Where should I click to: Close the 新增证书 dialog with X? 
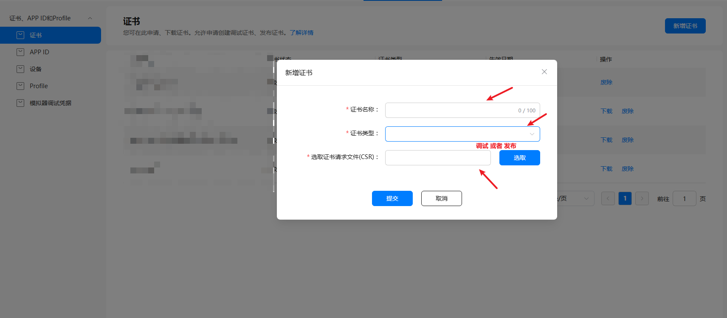coord(544,72)
